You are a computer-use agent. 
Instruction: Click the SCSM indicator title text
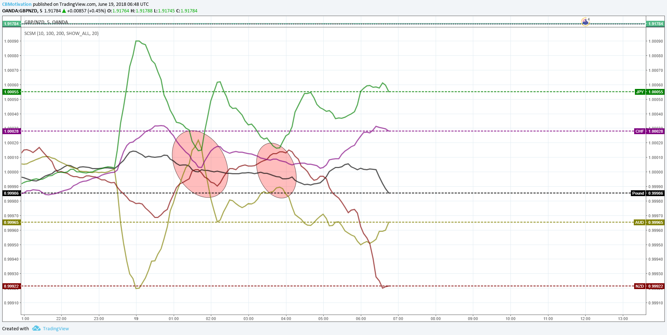pos(61,34)
